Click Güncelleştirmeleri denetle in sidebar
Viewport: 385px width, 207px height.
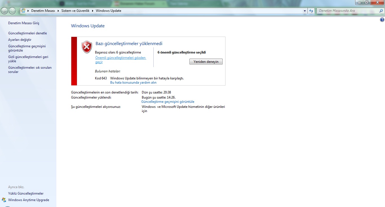click(x=28, y=33)
